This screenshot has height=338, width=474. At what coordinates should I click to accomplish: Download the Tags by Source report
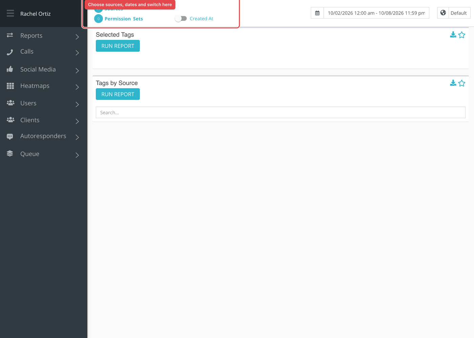pyautogui.click(x=453, y=83)
